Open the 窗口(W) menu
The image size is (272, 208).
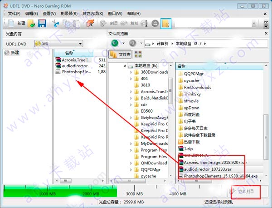(x=115, y=14)
